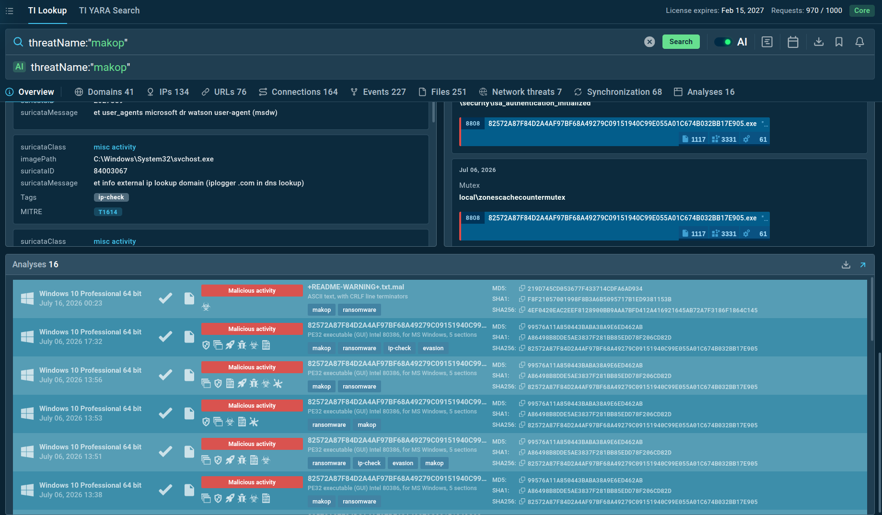Click the misc activity link above imagePath
Image resolution: width=882 pixels, height=515 pixels.
tap(115, 147)
